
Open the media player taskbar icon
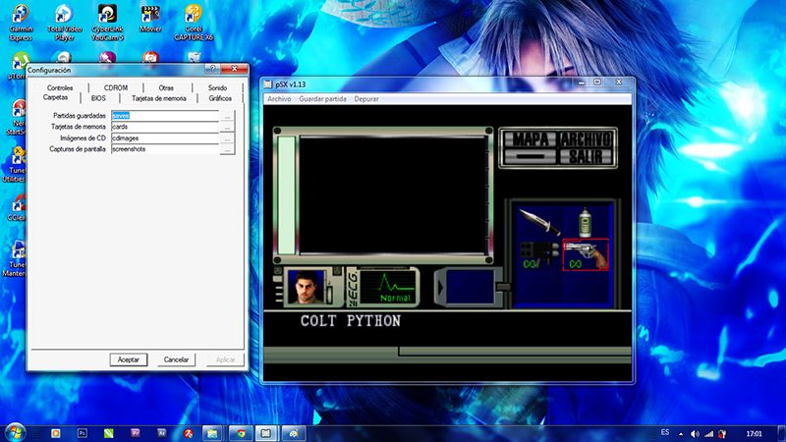click(x=56, y=433)
